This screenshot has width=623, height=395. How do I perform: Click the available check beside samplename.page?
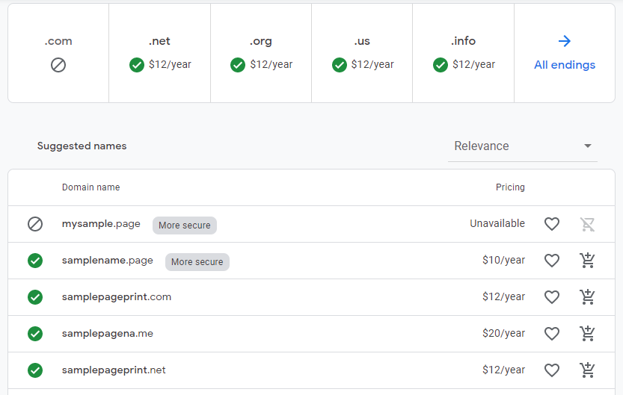[x=35, y=261]
